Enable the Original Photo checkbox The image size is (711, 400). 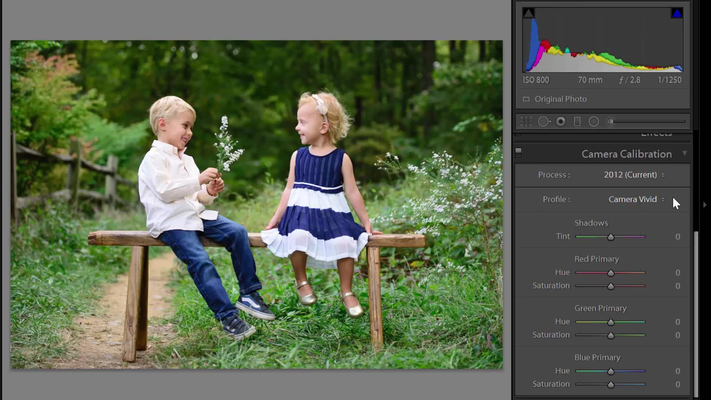(x=526, y=99)
